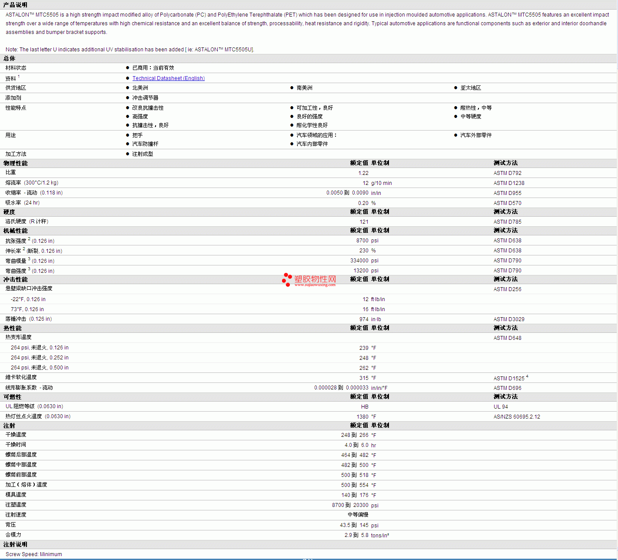This screenshot has height=560, width=618.
Task: Click the "ASTM D3029" test method
Action: coord(509,319)
